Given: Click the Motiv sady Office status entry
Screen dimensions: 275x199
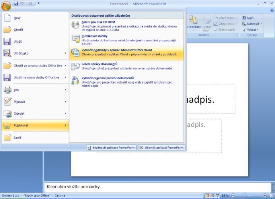Looking at the screenshot, I should click(37, 195).
